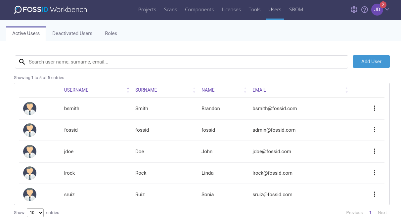
Task: Click the Previous pagination link
Action: coord(354,213)
